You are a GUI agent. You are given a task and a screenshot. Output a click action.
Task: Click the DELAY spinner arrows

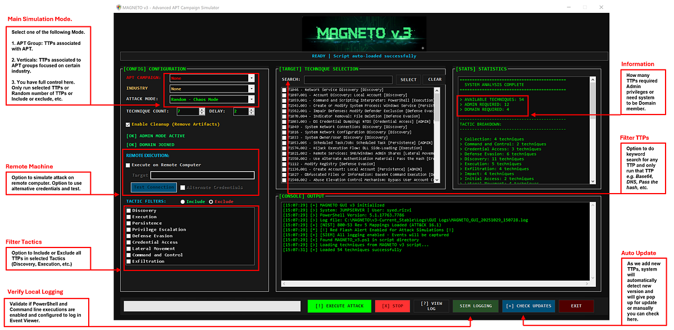pos(251,112)
